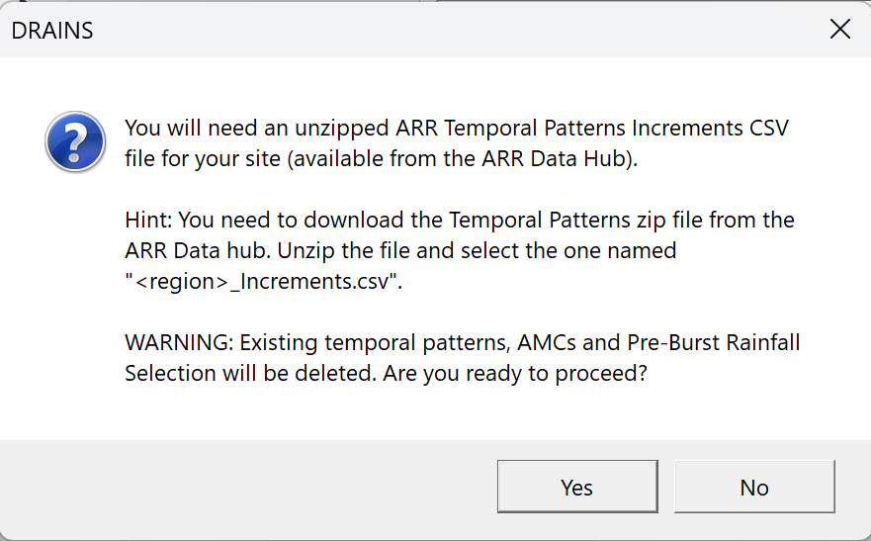Click the "WARNING:" word in the message
The width and height of the screenshot is (871, 541).
(x=179, y=343)
